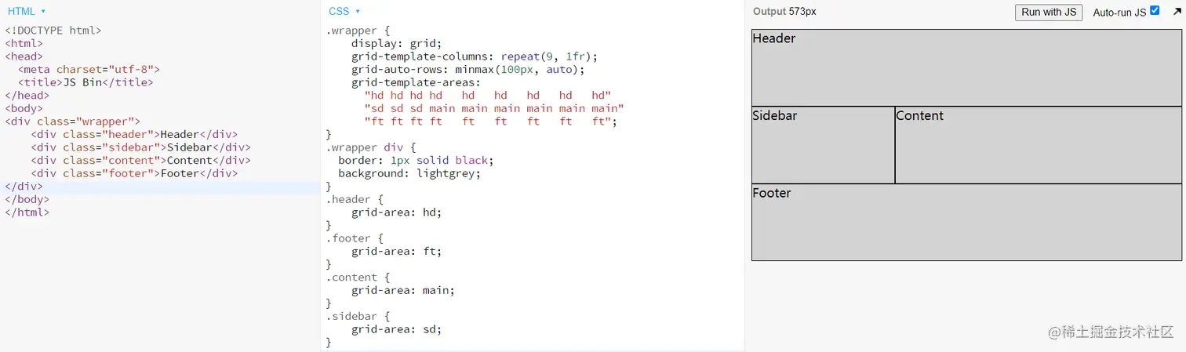Click the "hd hd hd" areas row
This screenshot has height=352, width=1186.
(488, 96)
